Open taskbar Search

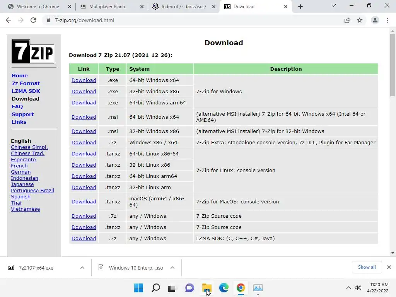tap(155, 288)
